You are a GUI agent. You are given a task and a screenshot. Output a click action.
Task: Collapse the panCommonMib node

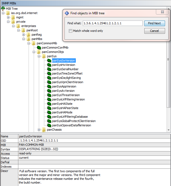click(29, 43)
